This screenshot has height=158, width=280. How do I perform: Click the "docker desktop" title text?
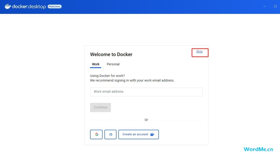point(29,7)
